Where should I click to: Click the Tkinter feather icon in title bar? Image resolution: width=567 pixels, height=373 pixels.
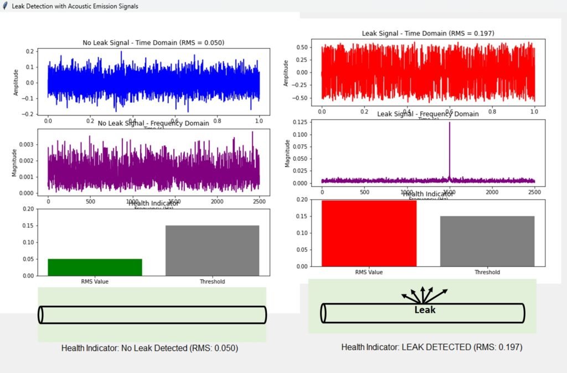tap(5, 6)
